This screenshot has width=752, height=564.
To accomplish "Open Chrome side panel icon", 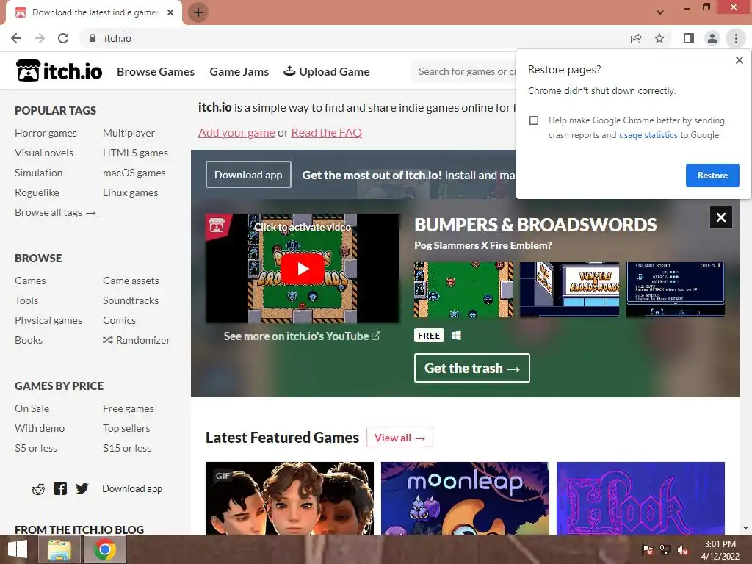I will pos(689,38).
